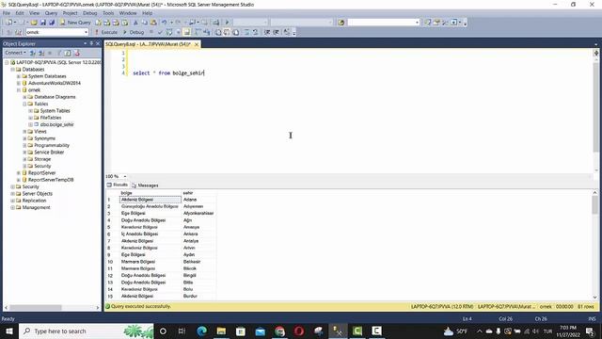
Task: Click the Undo arrow icon
Action: tap(165, 23)
